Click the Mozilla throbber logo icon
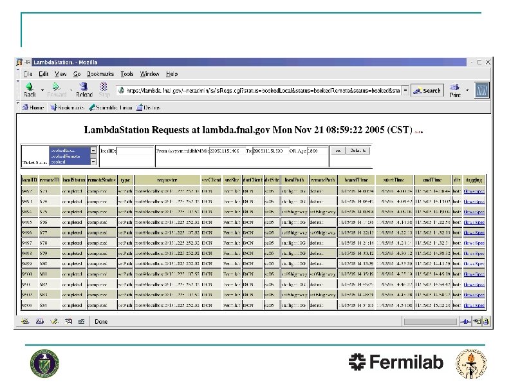This screenshot has width=511, height=383. [481, 90]
